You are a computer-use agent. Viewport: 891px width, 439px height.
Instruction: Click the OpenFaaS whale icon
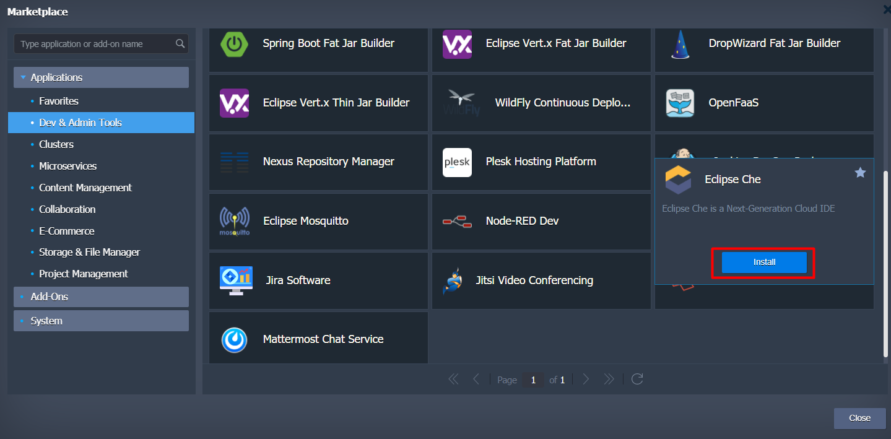click(680, 103)
